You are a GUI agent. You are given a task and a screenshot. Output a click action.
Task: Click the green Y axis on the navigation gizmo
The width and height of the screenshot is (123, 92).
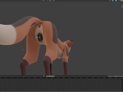coord(123,6)
